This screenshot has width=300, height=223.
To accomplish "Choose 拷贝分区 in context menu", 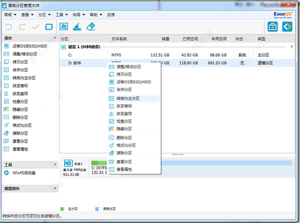I will pyautogui.click(x=134, y=74).
